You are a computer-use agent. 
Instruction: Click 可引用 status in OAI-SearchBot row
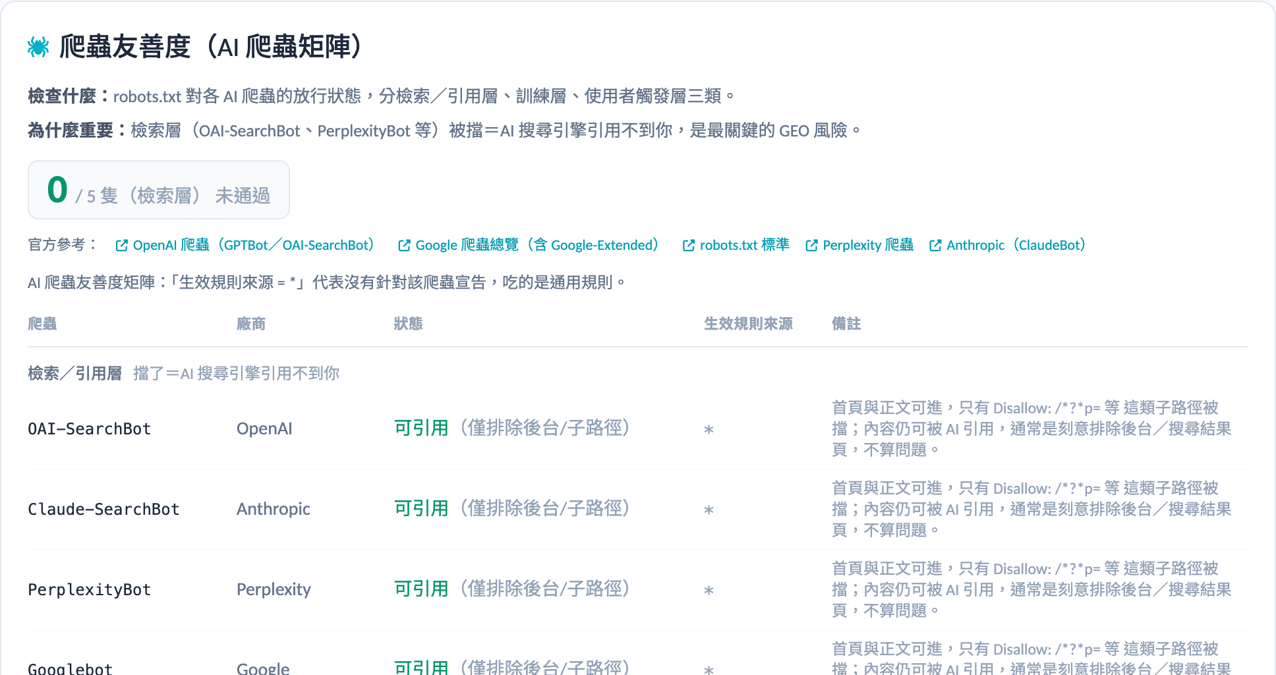tap(422, 428)
